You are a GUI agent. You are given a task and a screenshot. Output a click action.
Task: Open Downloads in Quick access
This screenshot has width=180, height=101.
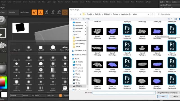click(79, 26)
